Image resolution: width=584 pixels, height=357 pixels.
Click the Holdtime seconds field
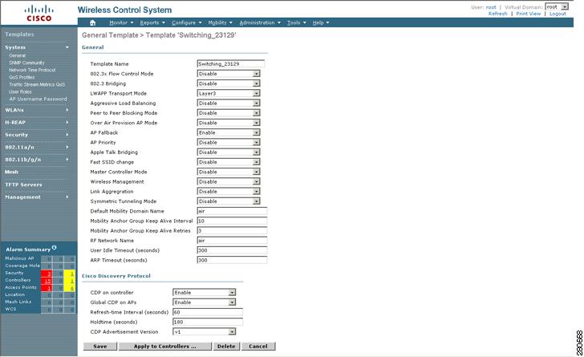pos(208,322)
